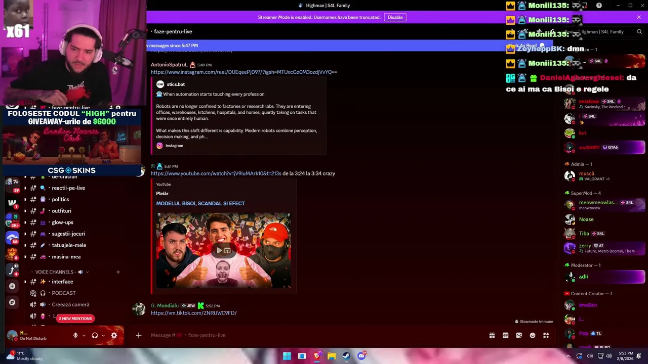Viewport: 648px width, 364px height.
Task: Dismiss the Streamer Mode banner
Action: pyautogui.click(x=639, y=17)
